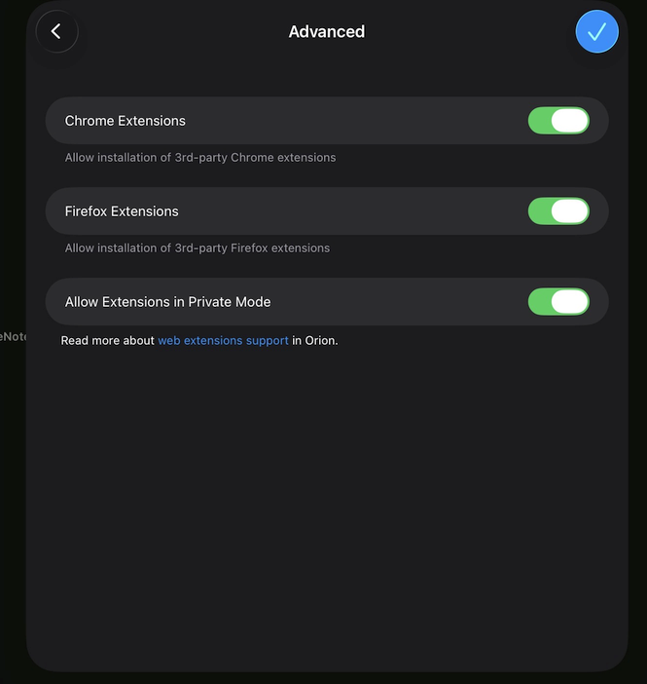Click the 3rd-party Chrome extensions description text
The height and width of the screenshot is (684, 647).
pyautogui.click(x=200, y=158)
